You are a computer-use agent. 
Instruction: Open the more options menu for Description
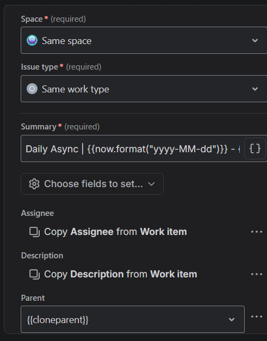tap(257, 274)
